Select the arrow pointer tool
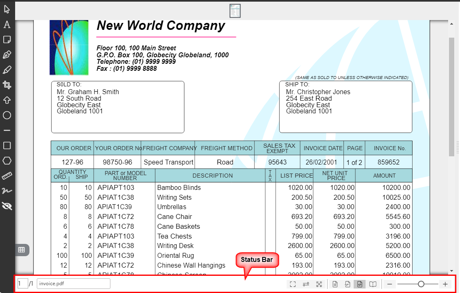This screenshot has height=293, width=460. click(x=7, y=9)
